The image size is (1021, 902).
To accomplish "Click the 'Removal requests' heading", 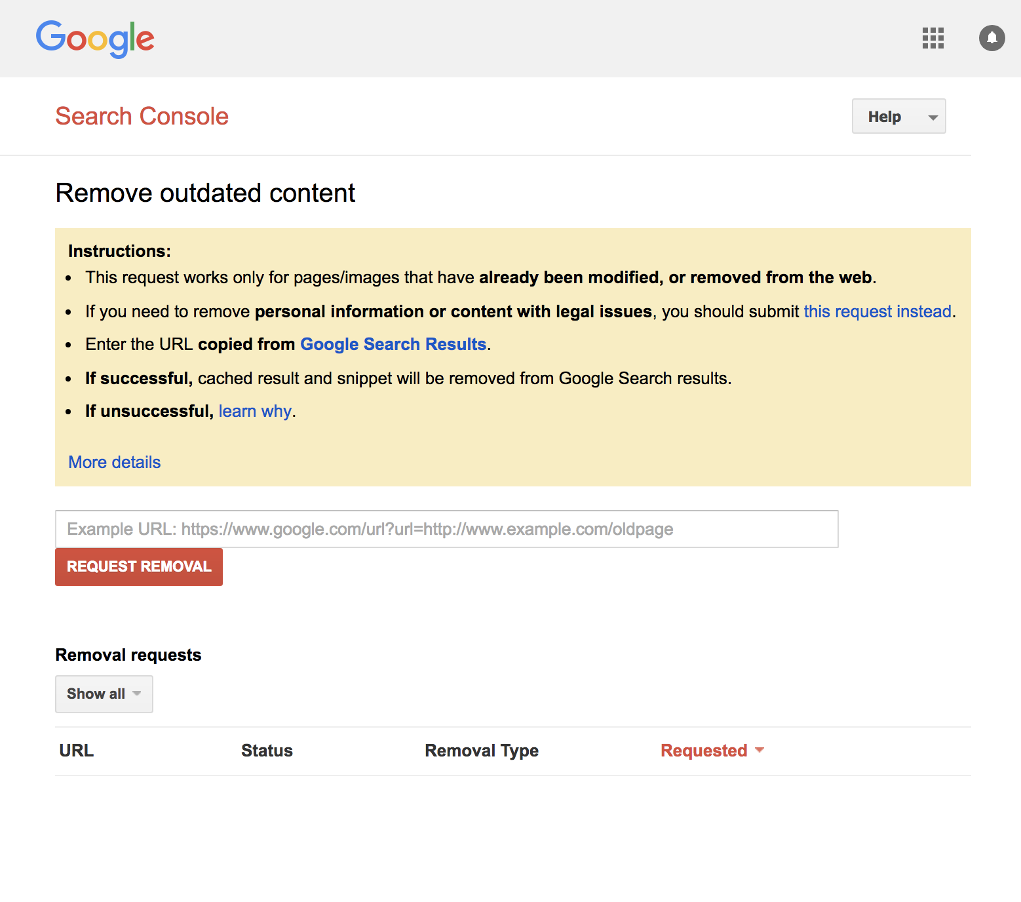I will tap(128, 655).
